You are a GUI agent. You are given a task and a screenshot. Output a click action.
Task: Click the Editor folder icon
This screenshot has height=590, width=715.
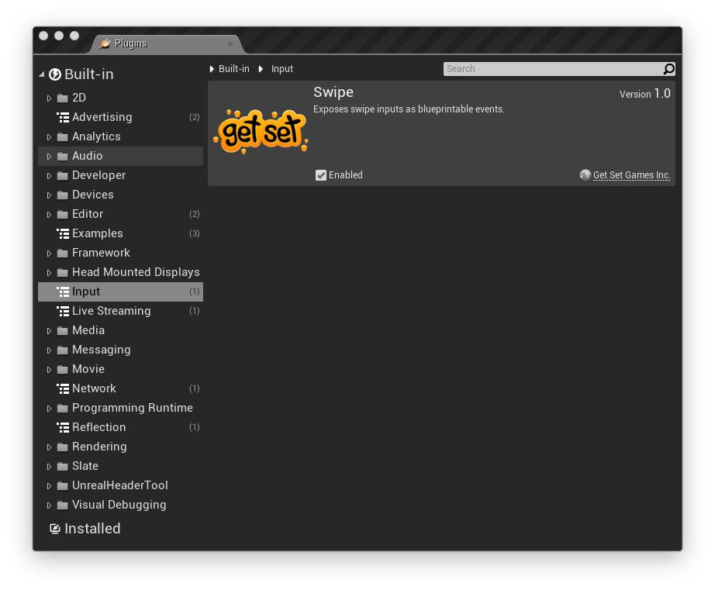63,214
